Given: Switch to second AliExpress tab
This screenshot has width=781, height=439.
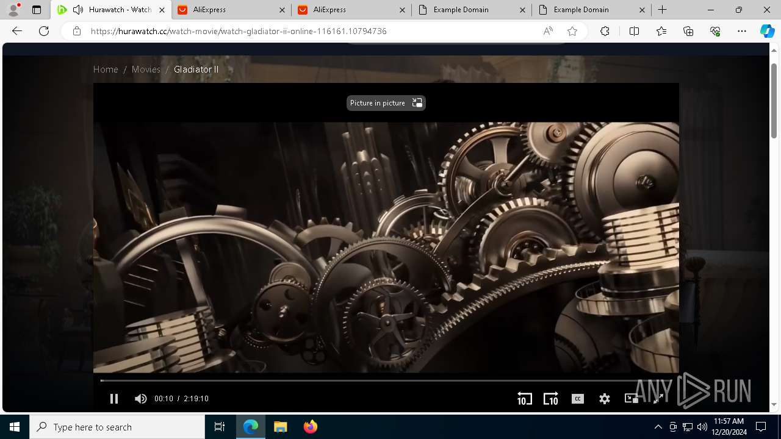Looking at the screenshot, I should tap(351, 10).
